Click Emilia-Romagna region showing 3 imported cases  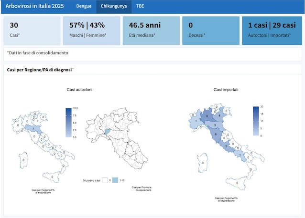[x=215, y=125]
